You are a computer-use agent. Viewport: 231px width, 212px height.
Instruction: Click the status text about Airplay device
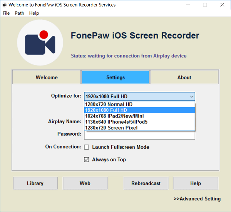coord(129,56)
